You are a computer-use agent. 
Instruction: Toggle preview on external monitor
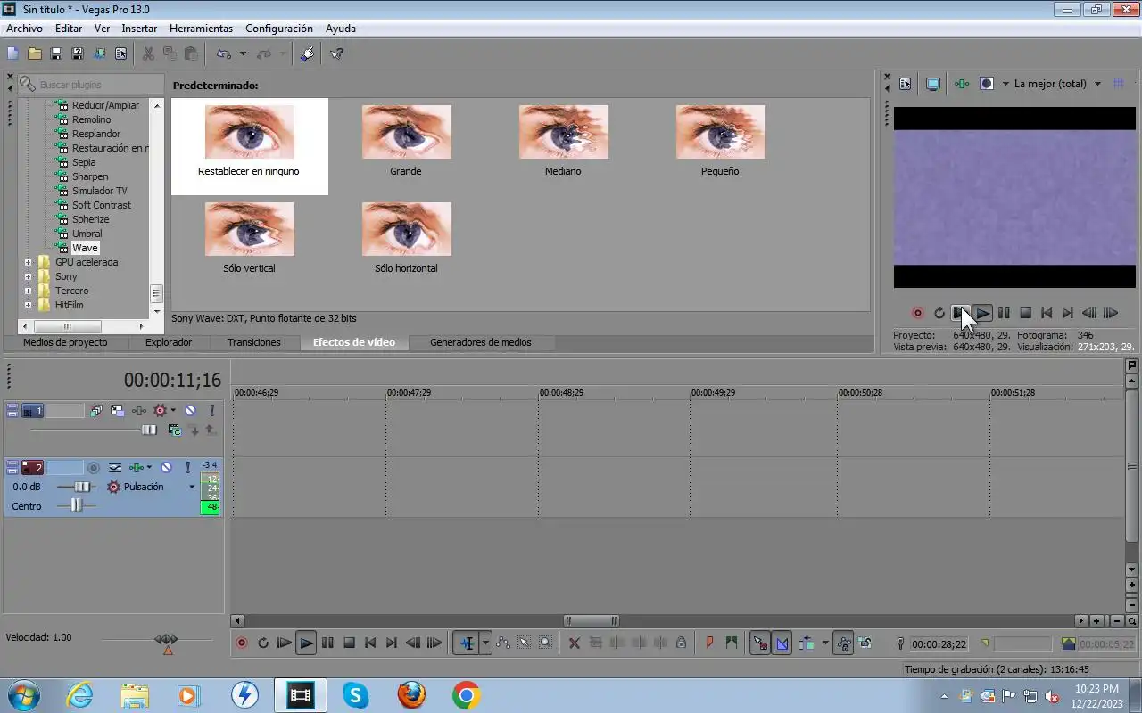point(932,84)
